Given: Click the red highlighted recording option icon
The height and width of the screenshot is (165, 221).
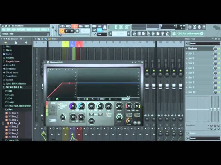Looking at the screenshot, I should [x=75, y=26].
